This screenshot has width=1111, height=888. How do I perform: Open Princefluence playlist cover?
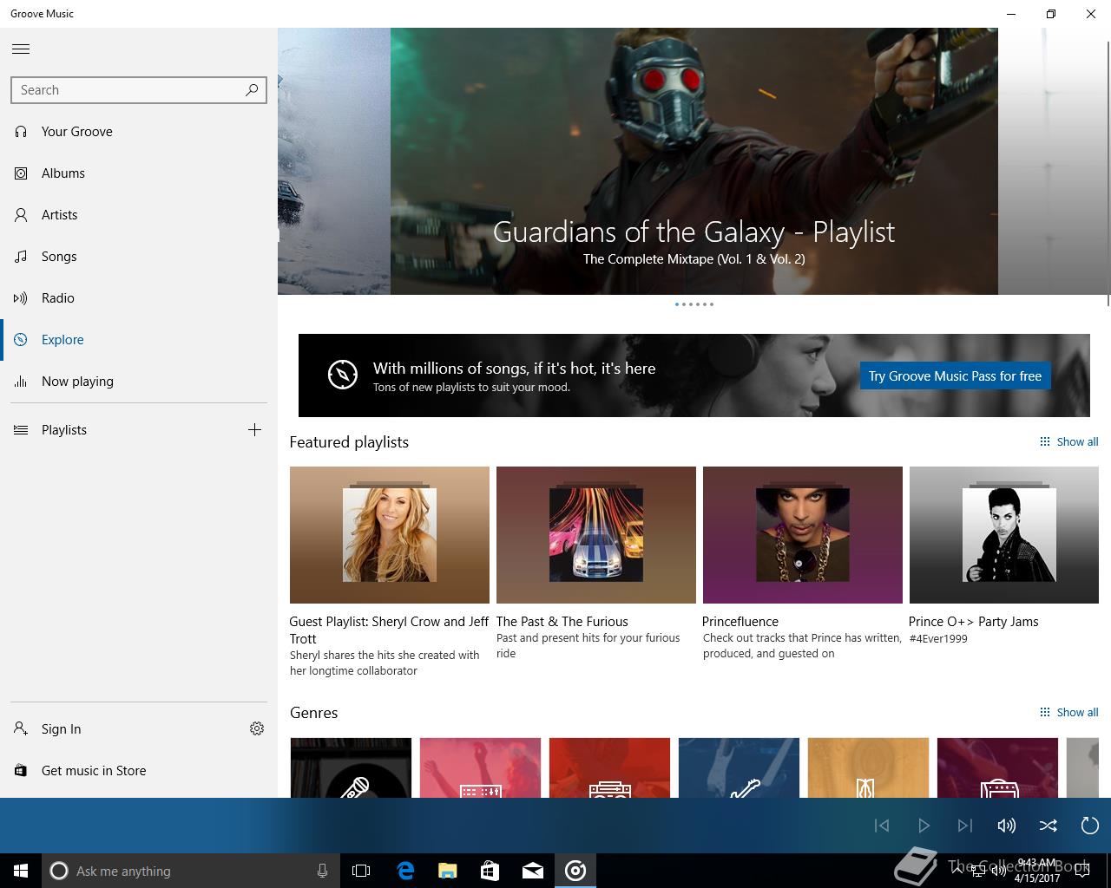[x=803, y=535]
